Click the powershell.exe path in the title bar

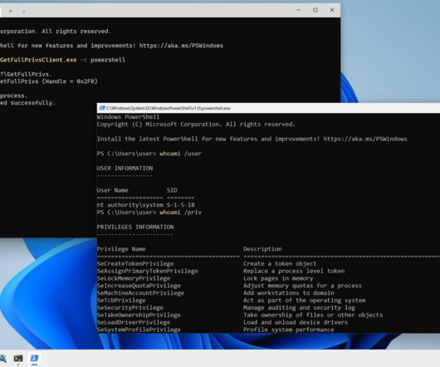pyautogui.click(x=168, y=108)
